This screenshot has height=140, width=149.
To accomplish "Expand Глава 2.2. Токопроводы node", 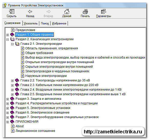I will coord(12,81).
